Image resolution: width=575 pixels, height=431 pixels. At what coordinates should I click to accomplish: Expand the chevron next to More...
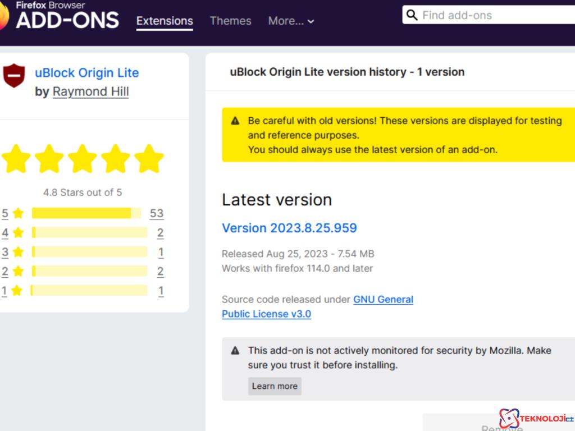point(311,22)
